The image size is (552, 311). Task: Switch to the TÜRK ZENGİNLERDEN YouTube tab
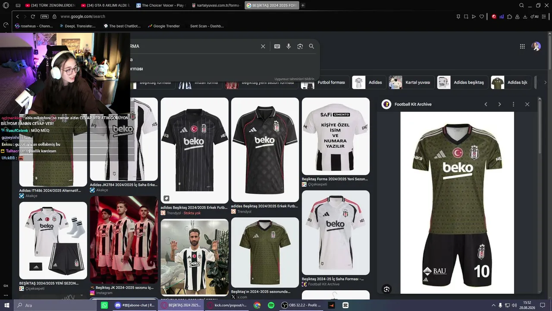(50, 5)
